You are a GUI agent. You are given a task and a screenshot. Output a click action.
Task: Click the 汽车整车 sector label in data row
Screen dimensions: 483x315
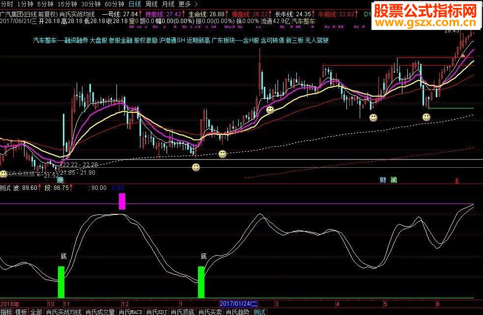point(304,21)
